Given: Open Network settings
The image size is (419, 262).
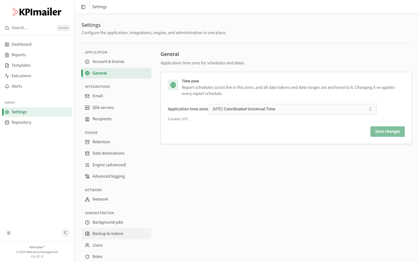Looking at the screenshot, I should (116, 199).
